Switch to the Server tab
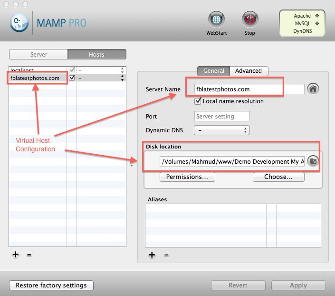This screenshot has width=335, height=296. tap(38, 54)
